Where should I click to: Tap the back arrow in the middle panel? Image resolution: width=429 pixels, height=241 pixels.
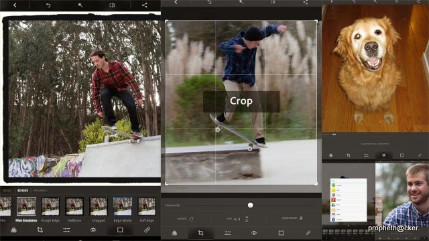click(x=176, y=2)
